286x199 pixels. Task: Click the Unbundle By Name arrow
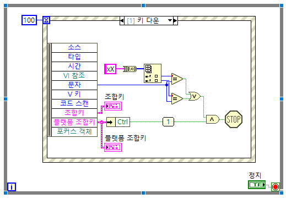(x=111, y=122)
